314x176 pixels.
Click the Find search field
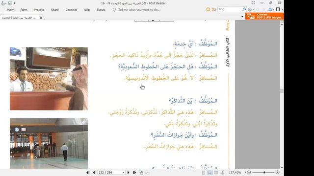(x=230, y=9)
